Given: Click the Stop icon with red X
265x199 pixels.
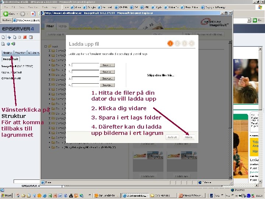Looking at the screenshot, I should 33,14.
